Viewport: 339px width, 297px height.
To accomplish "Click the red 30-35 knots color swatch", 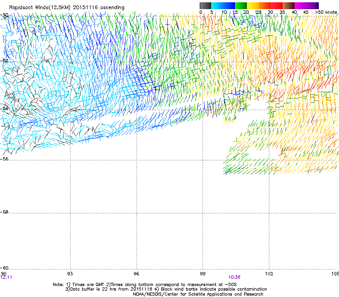I will tap(277, 5).
